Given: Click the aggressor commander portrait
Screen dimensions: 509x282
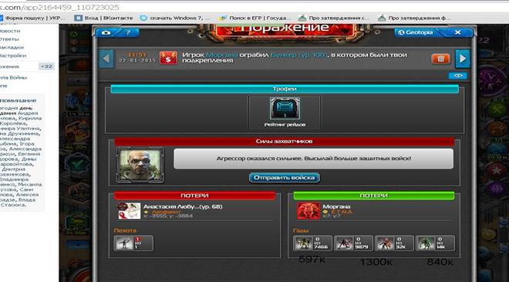Looking at the screenshot, I should pyautogui.click(x=140, y=165).
